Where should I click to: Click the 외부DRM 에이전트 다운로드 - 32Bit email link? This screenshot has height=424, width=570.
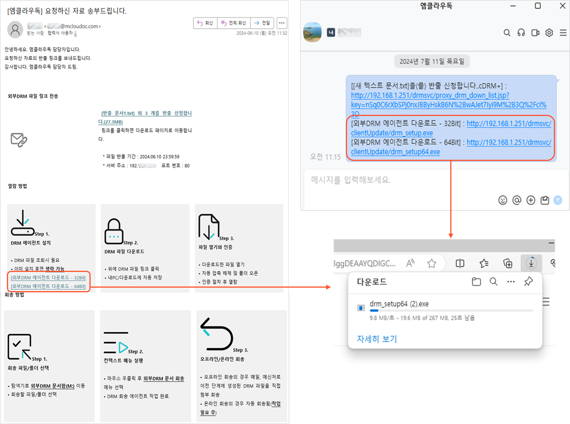[x=48, y=278]
